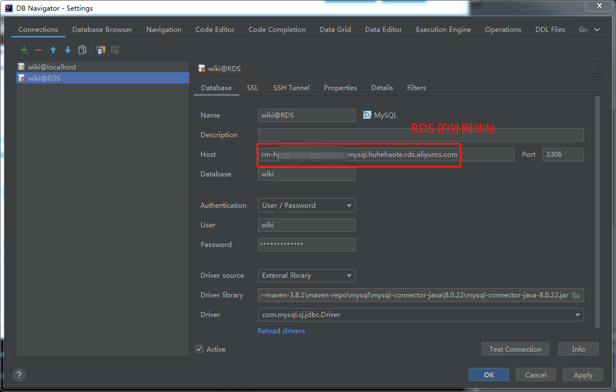616x392 pixels.
Task: Open the Navigation tab
Action: tap(164, 30)
